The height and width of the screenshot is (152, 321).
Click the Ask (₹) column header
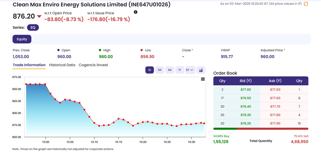[x=275, y=81]
